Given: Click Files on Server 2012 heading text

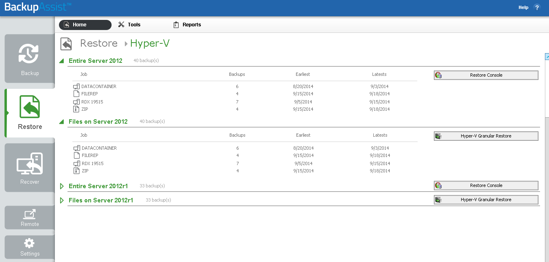Looking at the screenshot, I should click(x=98, y=122).
